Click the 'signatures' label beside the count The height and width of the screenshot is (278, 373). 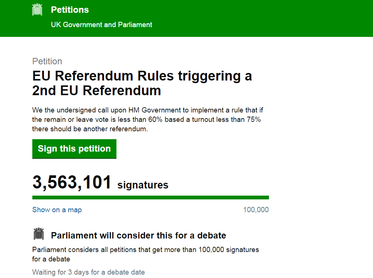(x=143, y=185)
